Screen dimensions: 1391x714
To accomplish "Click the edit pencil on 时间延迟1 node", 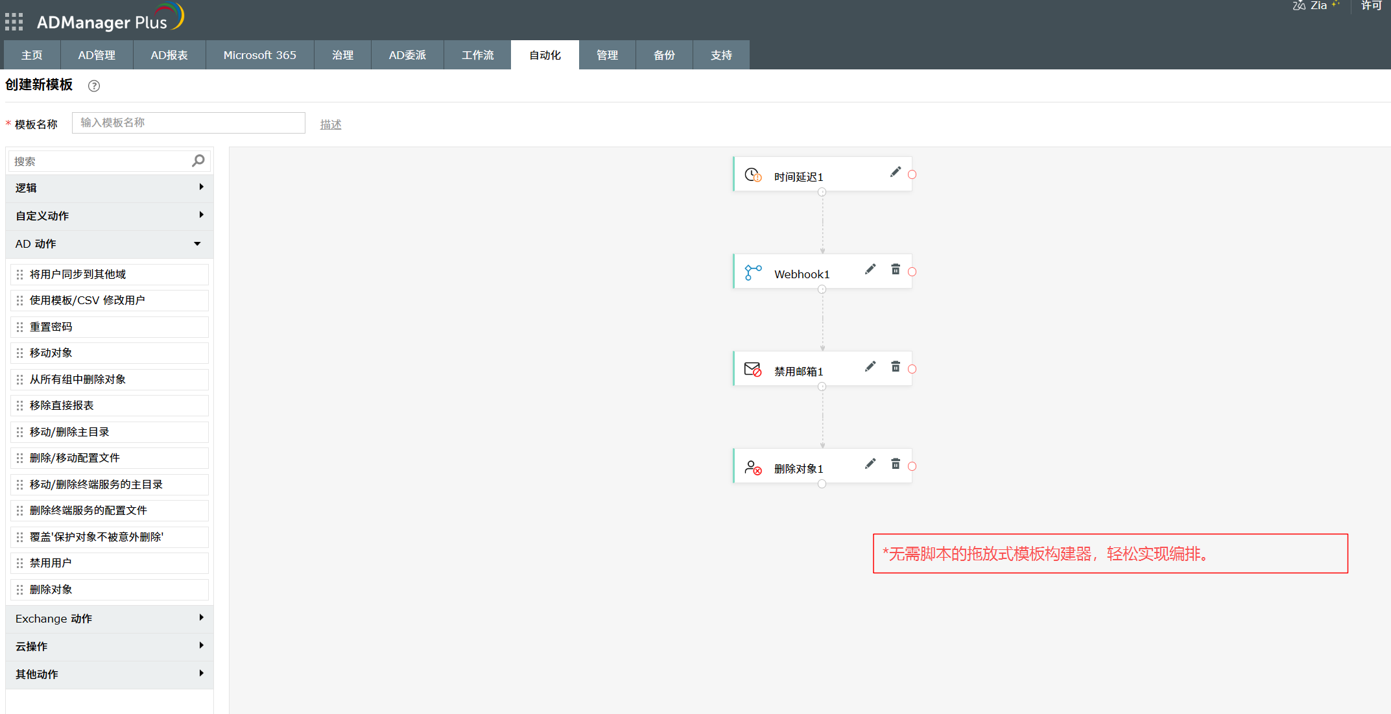I will point(896,172).
